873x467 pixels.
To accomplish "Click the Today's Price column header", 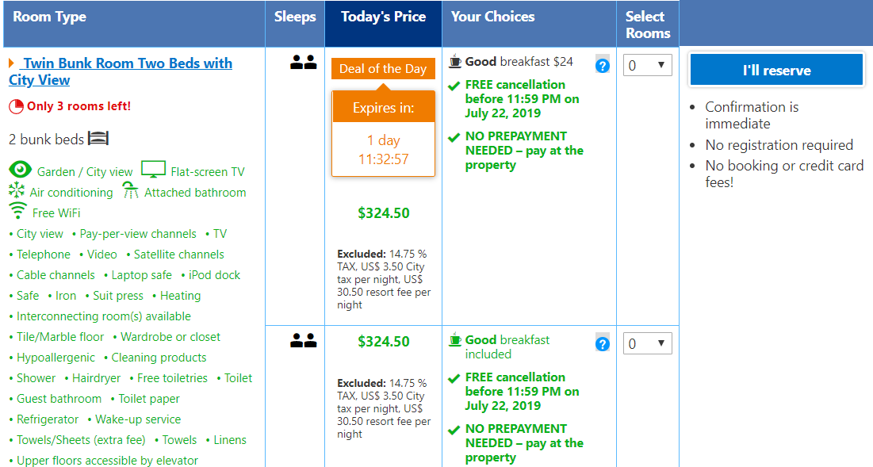I will coord(383,24).
